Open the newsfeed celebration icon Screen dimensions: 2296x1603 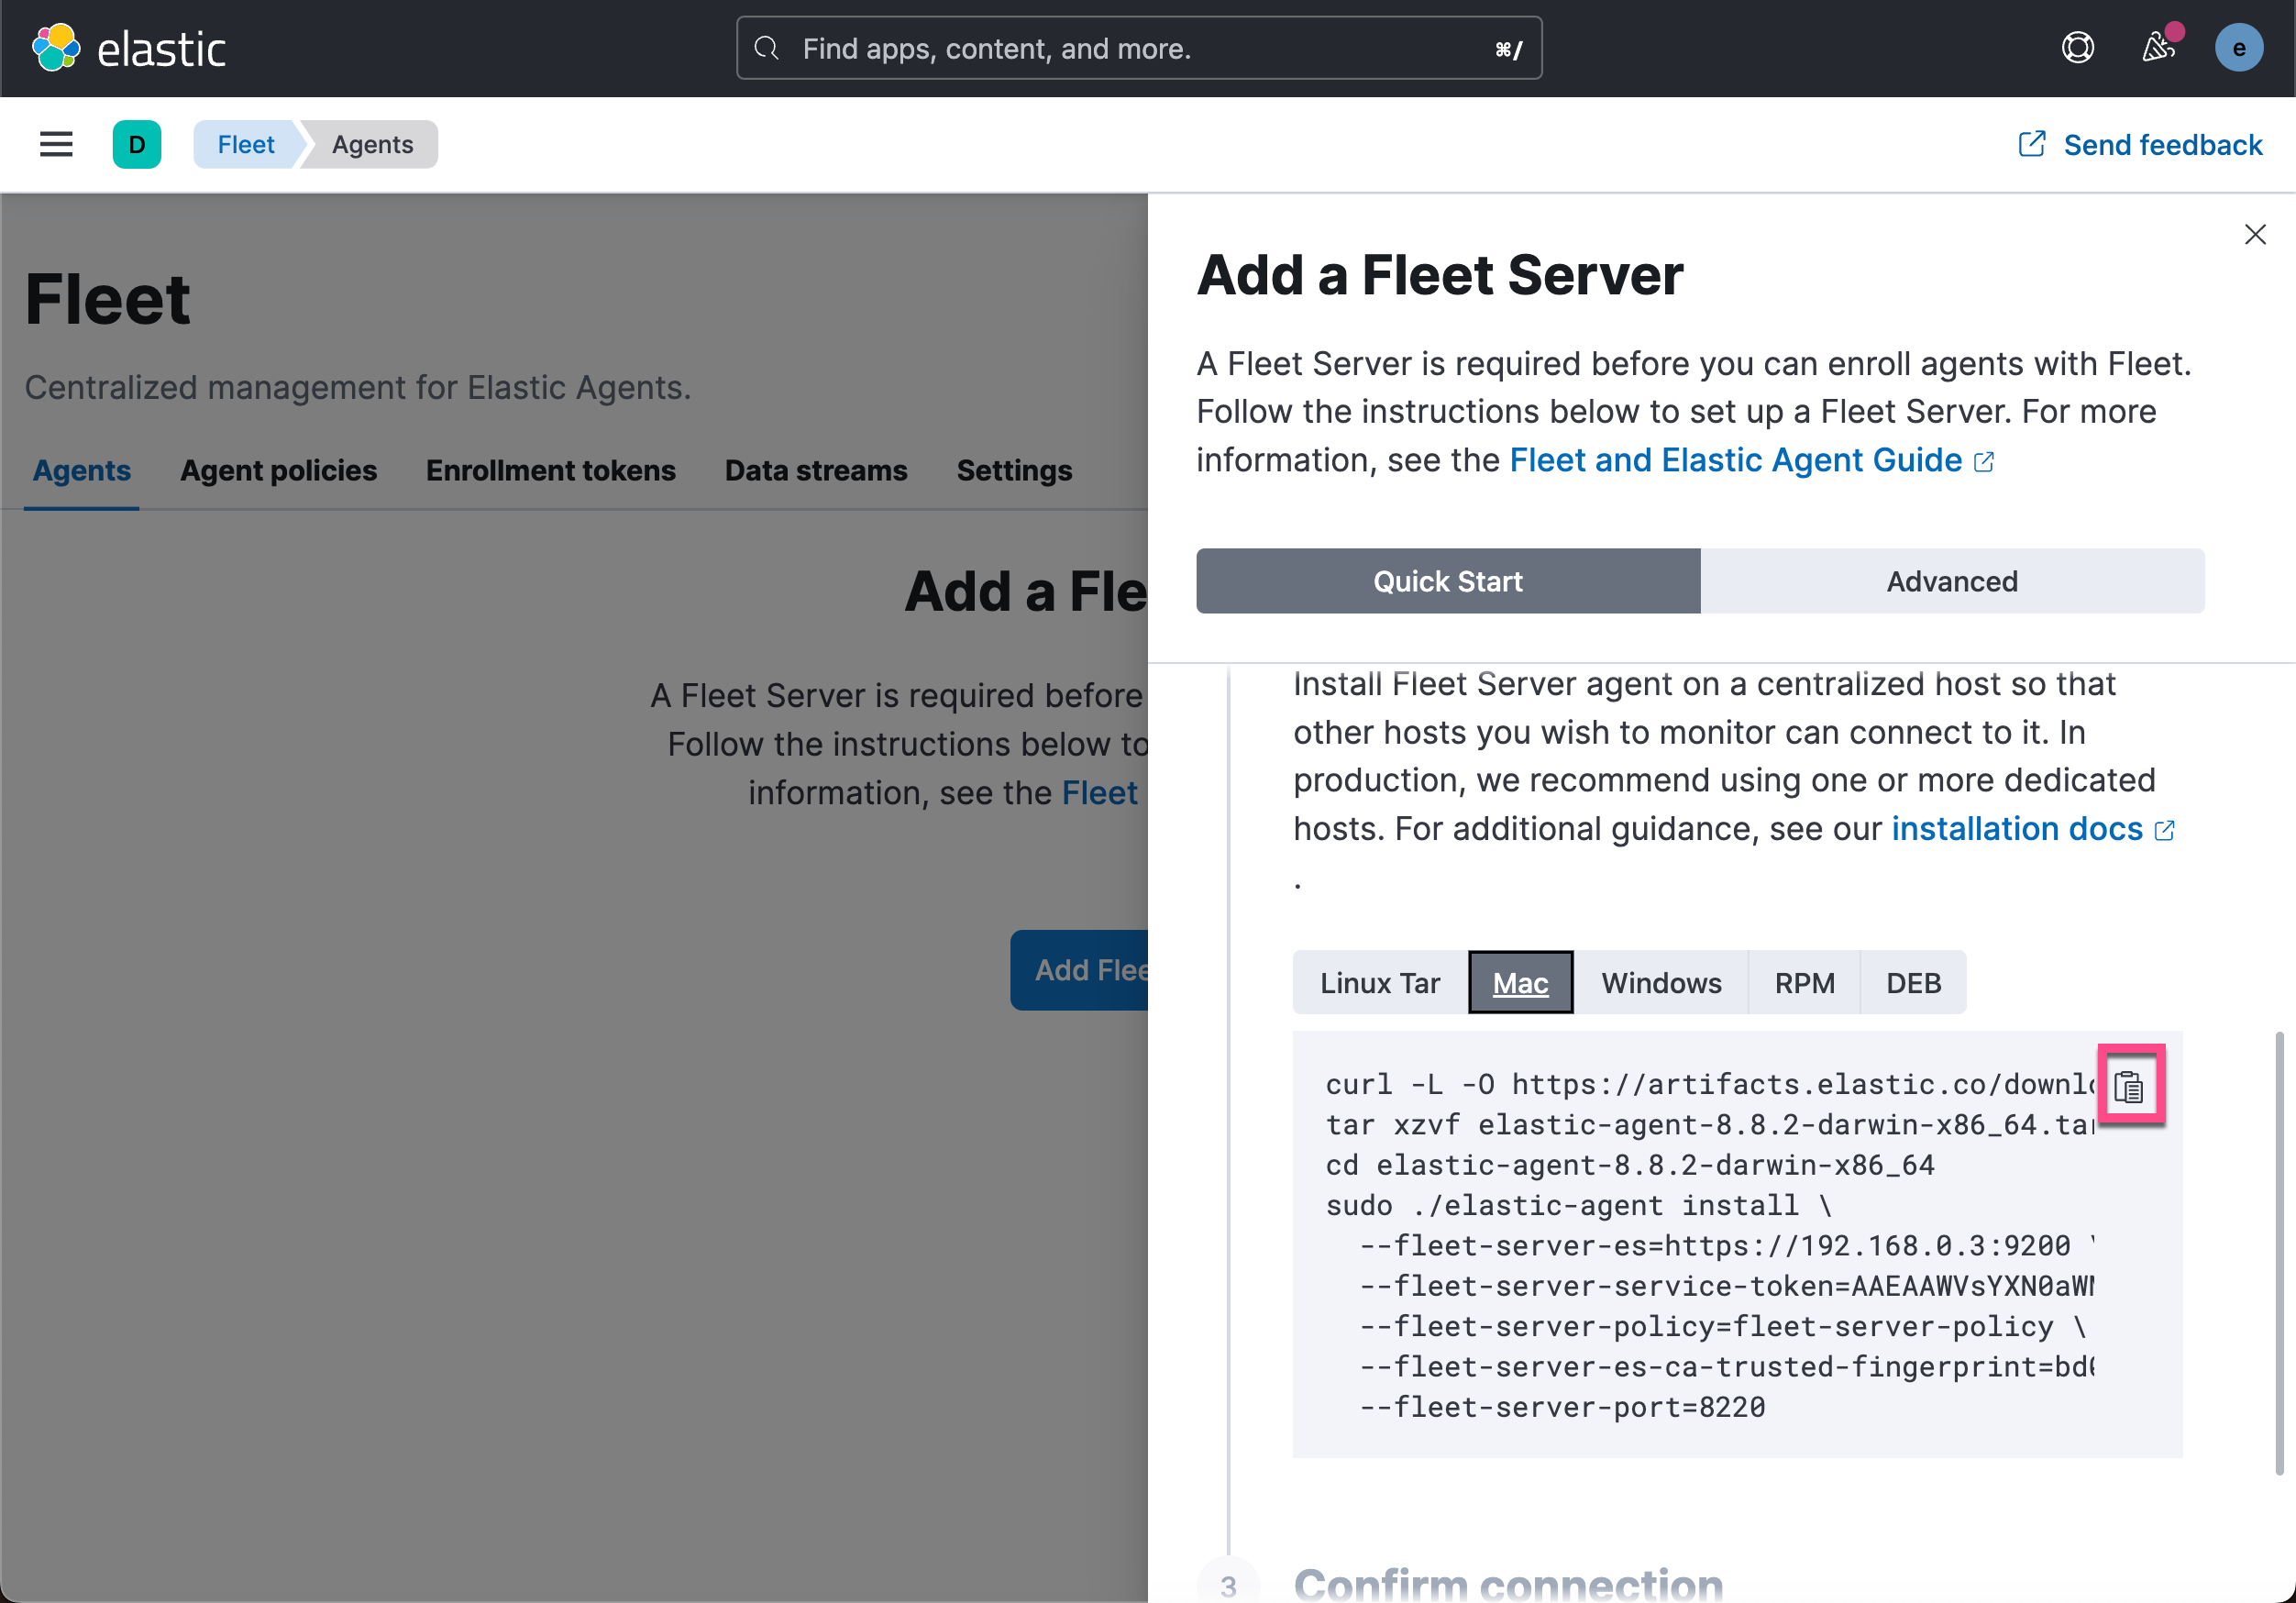pos(2157,48)
